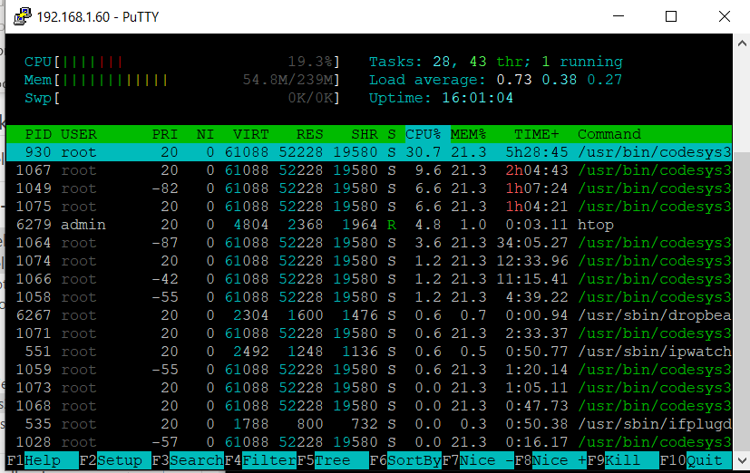This screenshot has width=750, height=473.
Task: Sort by SHR column header
Action: coord(365,134)
